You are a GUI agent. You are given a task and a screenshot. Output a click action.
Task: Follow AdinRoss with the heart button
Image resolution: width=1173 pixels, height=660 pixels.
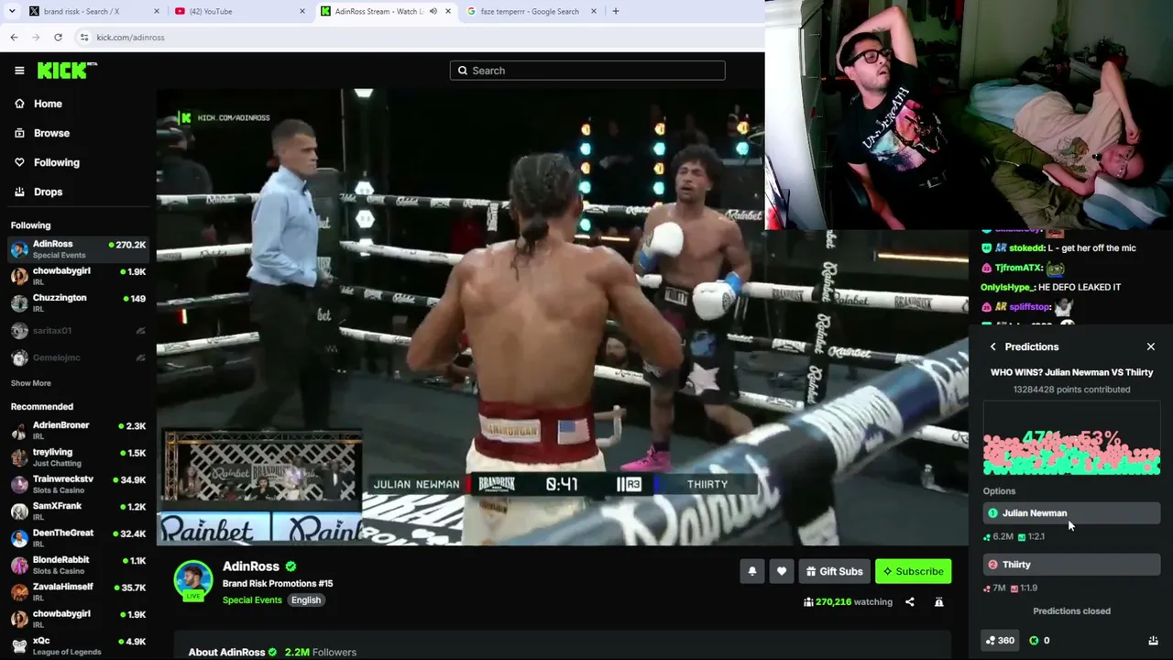tap(782, 571)
